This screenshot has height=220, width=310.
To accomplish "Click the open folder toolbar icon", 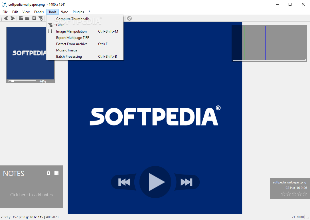I will click(x=27, y=18).
